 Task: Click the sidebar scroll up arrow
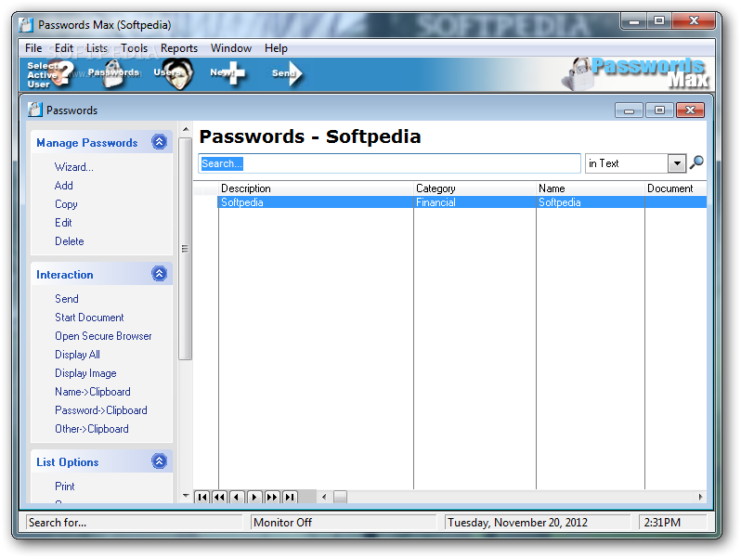tap(186, 128)
